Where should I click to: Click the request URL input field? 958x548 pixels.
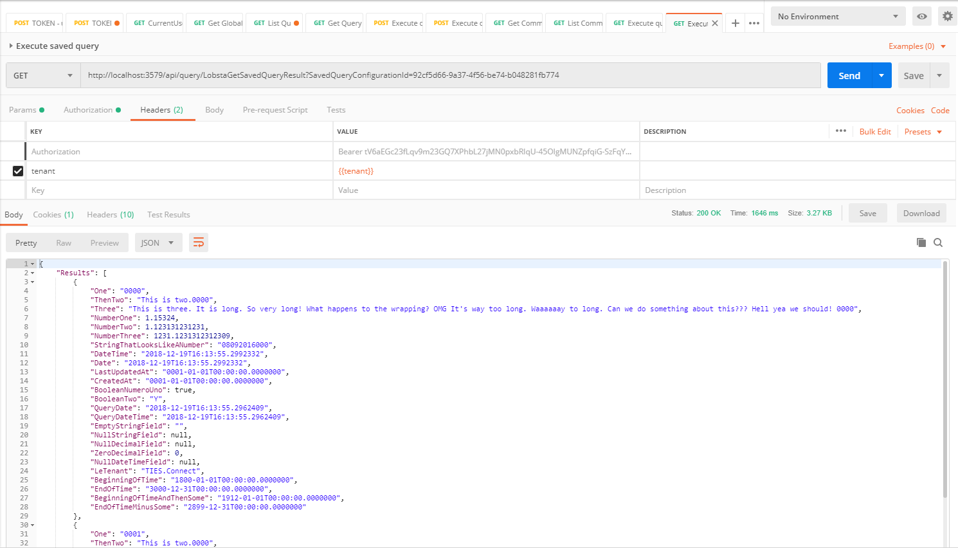pos(450,75)
